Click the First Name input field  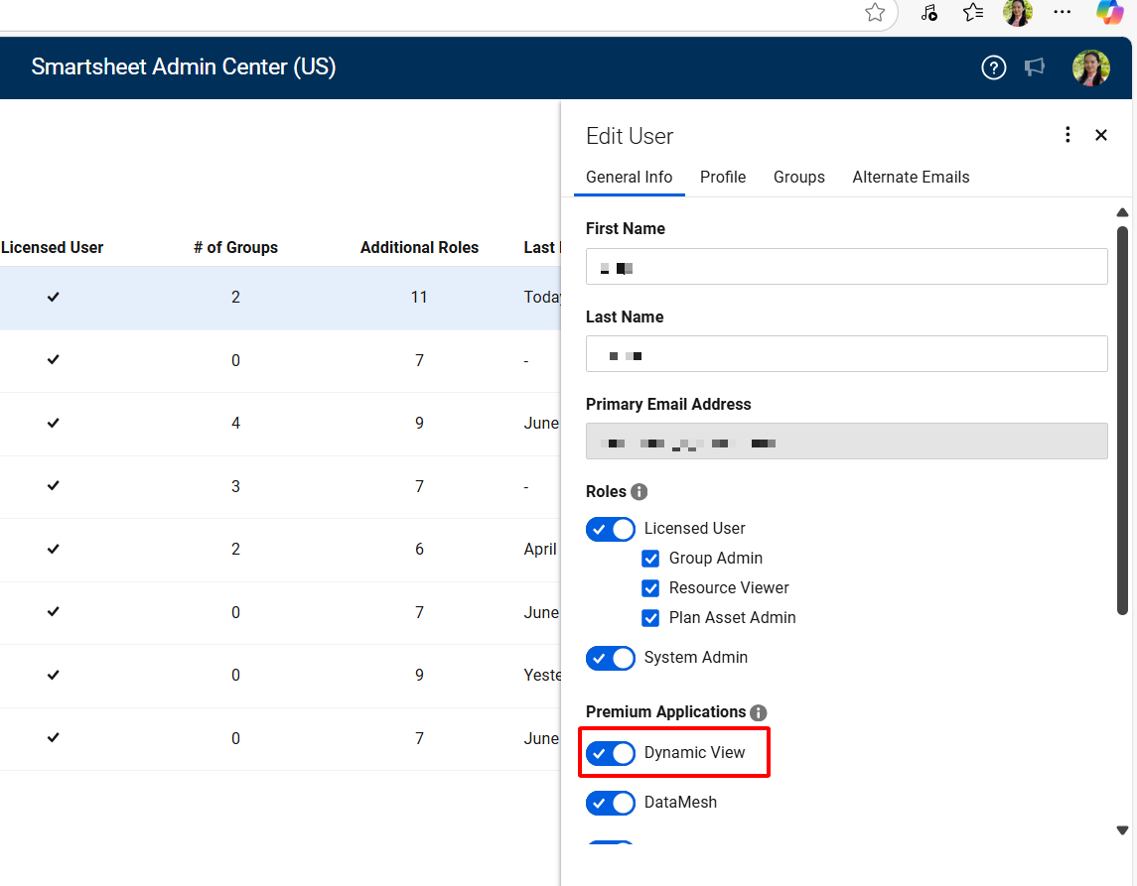pos(846,267)
